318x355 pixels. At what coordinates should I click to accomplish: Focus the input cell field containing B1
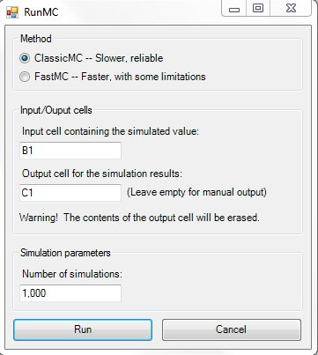tap(70, 151)
